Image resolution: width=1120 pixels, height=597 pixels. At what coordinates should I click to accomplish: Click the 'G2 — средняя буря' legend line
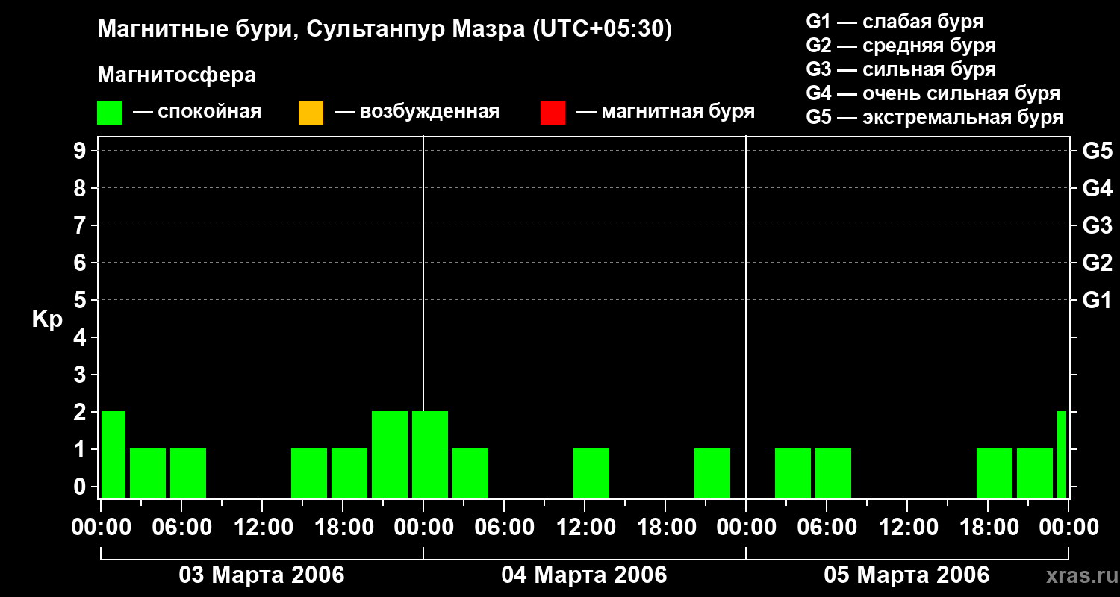[901, 46]
